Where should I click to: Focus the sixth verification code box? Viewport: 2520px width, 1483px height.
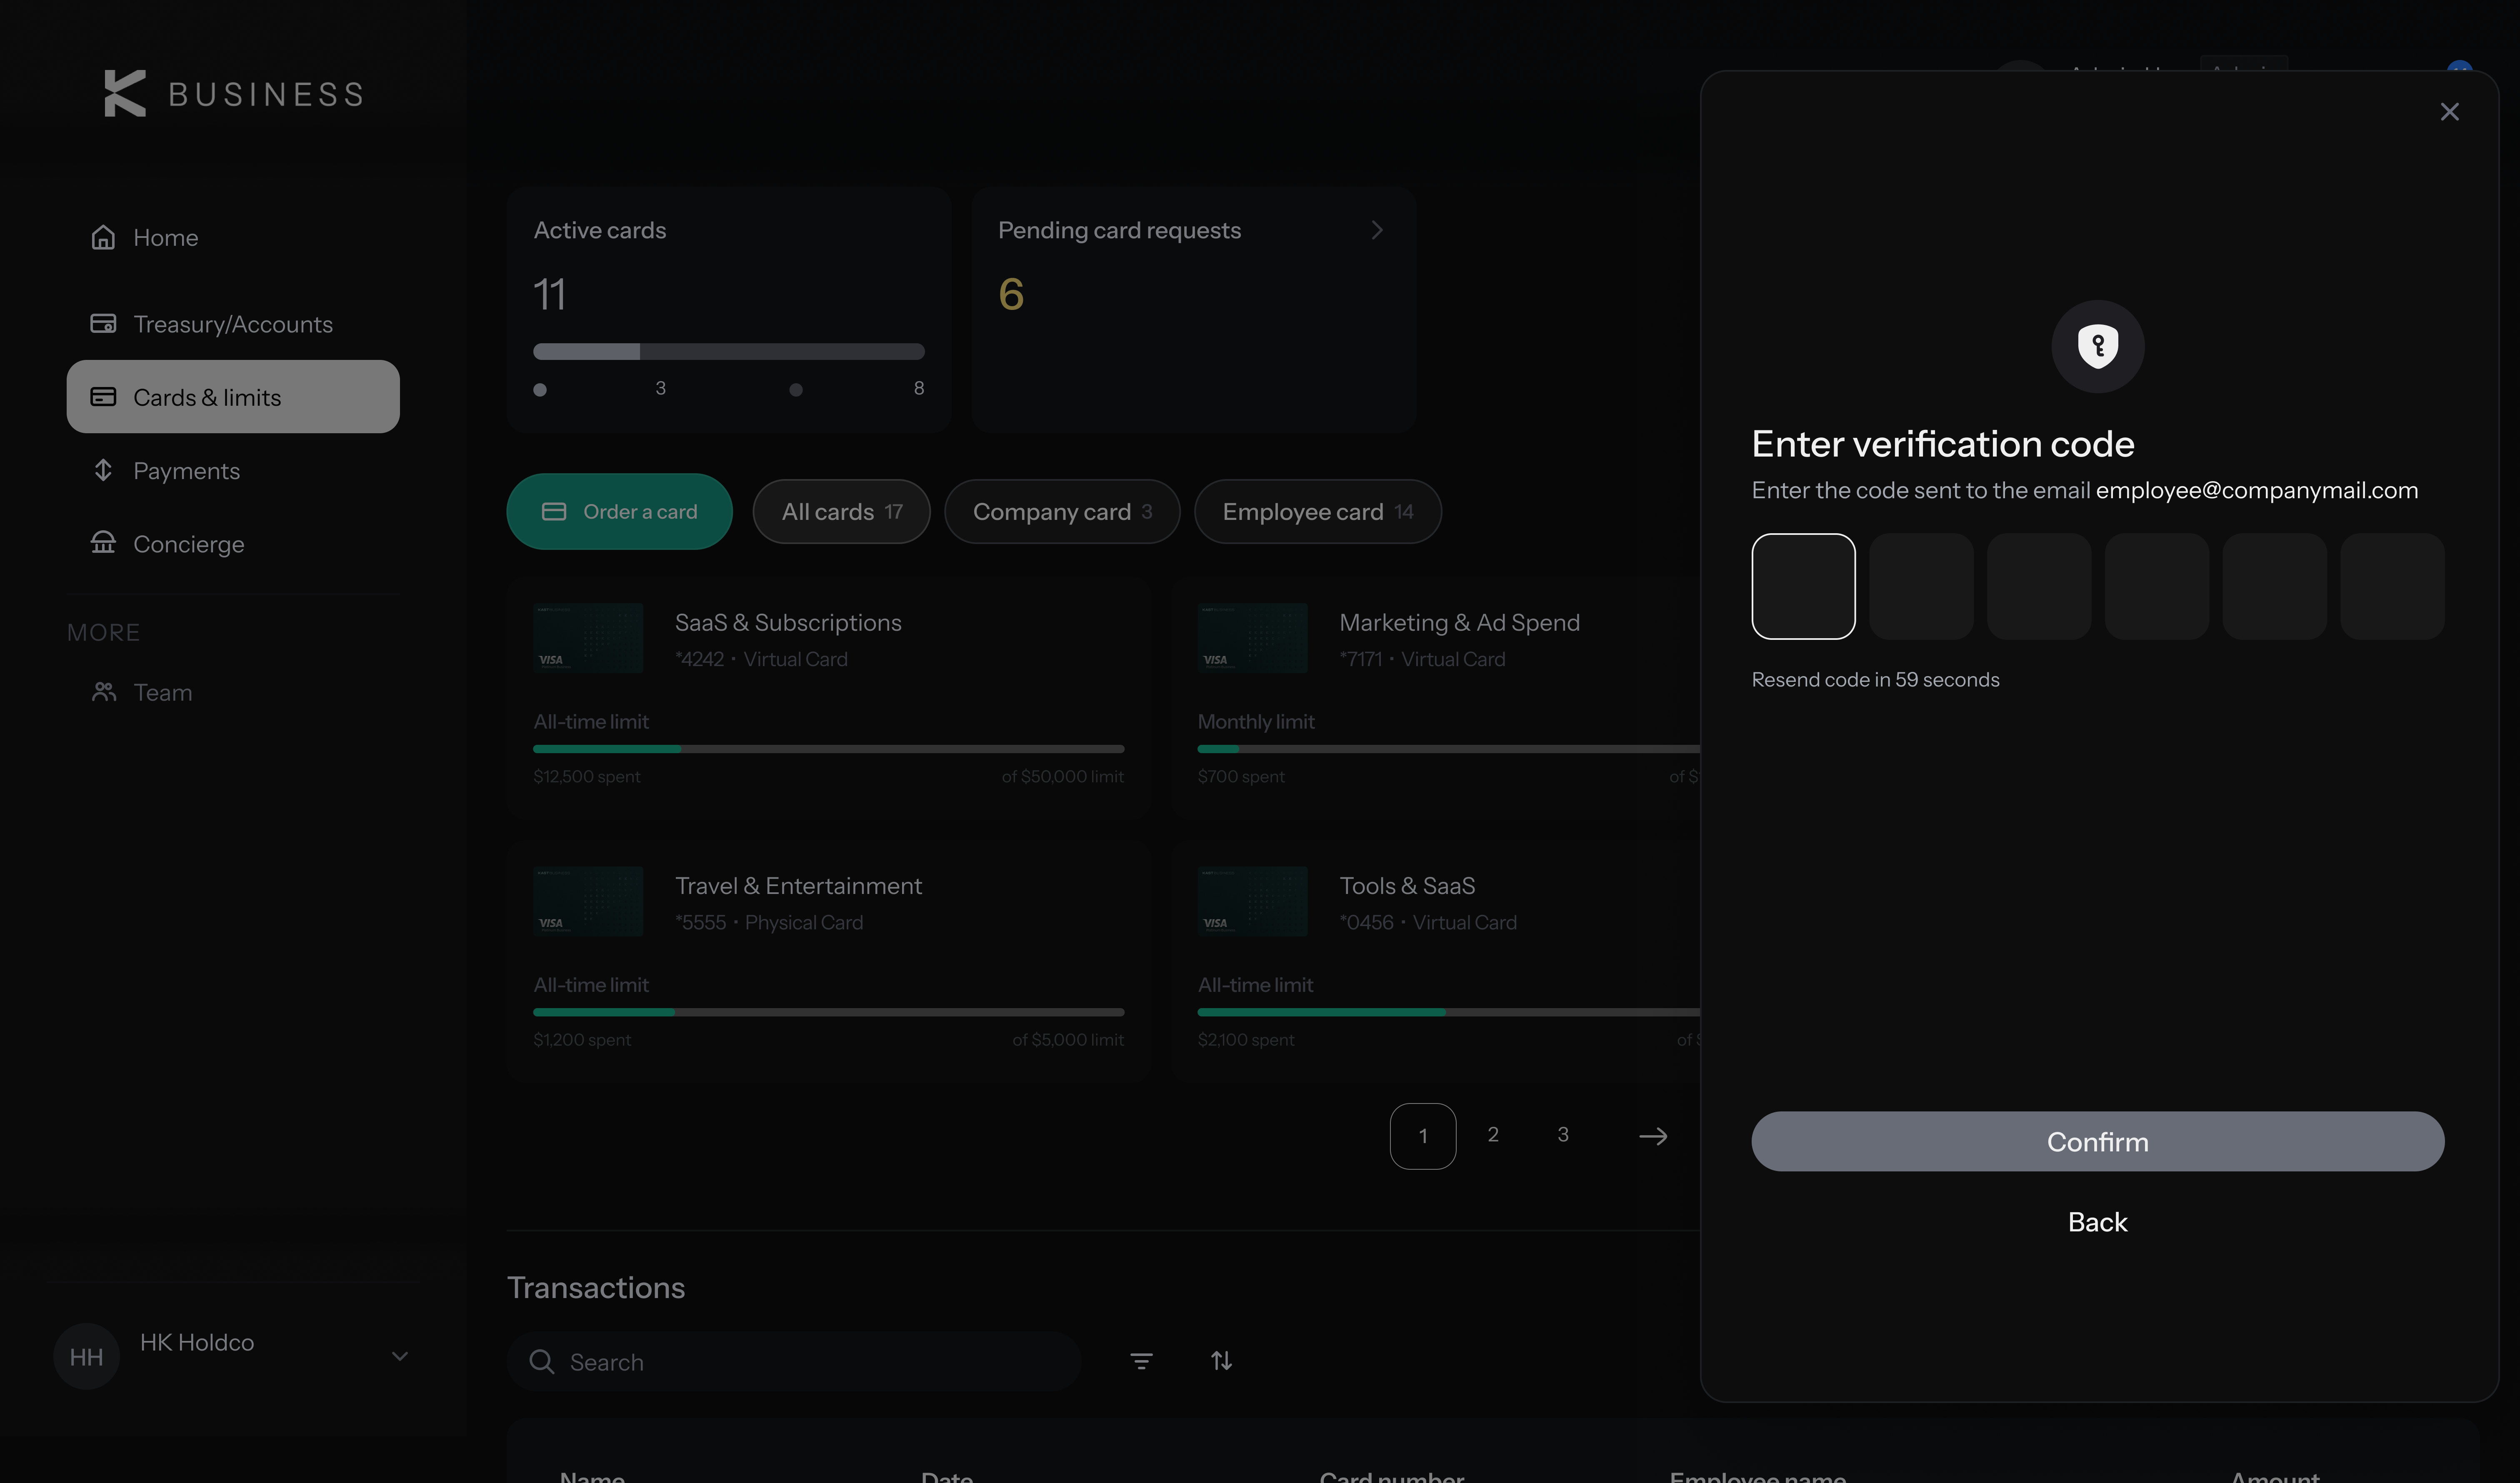pos(2393,586)
